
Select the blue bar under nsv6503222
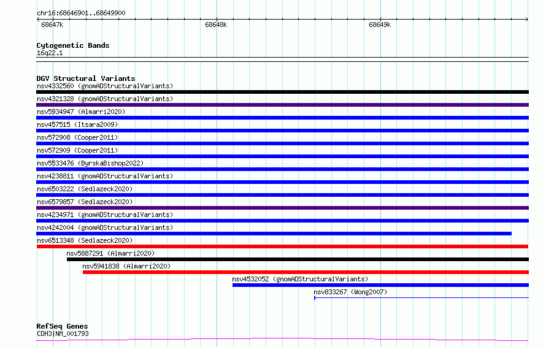pyautogui.click(x=282, y=195)
